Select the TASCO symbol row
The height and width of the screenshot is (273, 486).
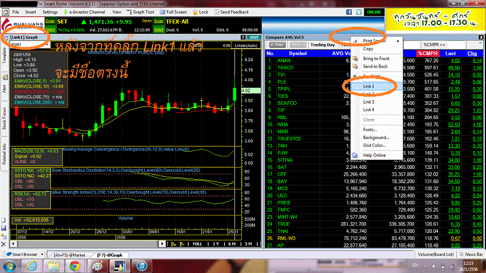click(374, 68)
